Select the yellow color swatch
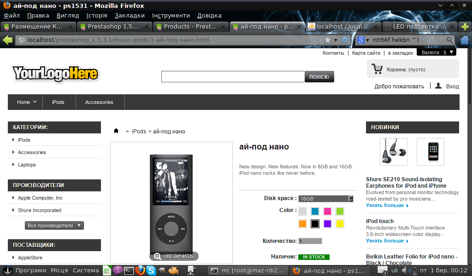This screenshot has height=276, width=472. coord(340,224)
